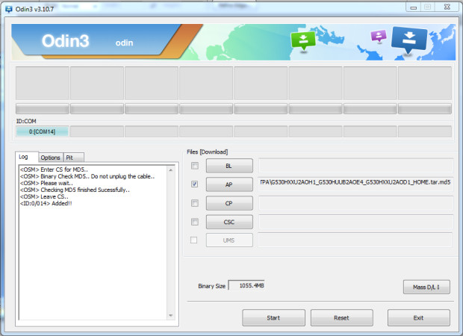Click the Binary Size value field
This screenshot has width=463, height=336.
click(x=246, y=285)
